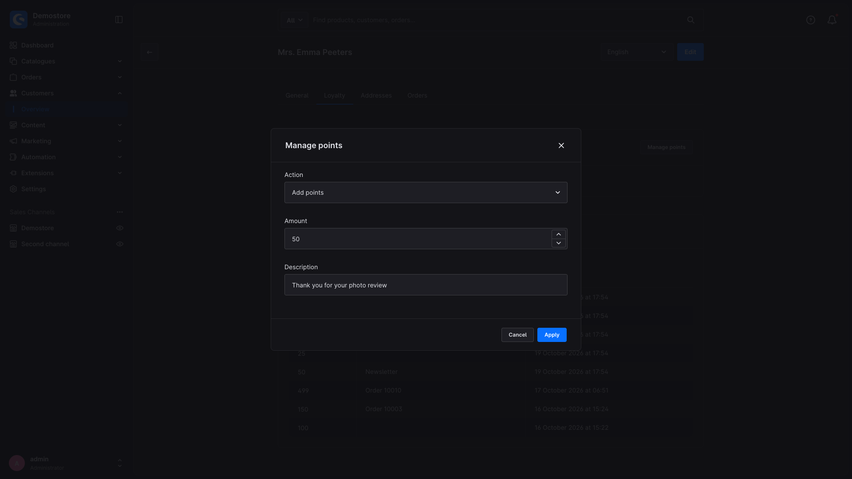Open the Action dropdown showing Add points

point(426,192)
